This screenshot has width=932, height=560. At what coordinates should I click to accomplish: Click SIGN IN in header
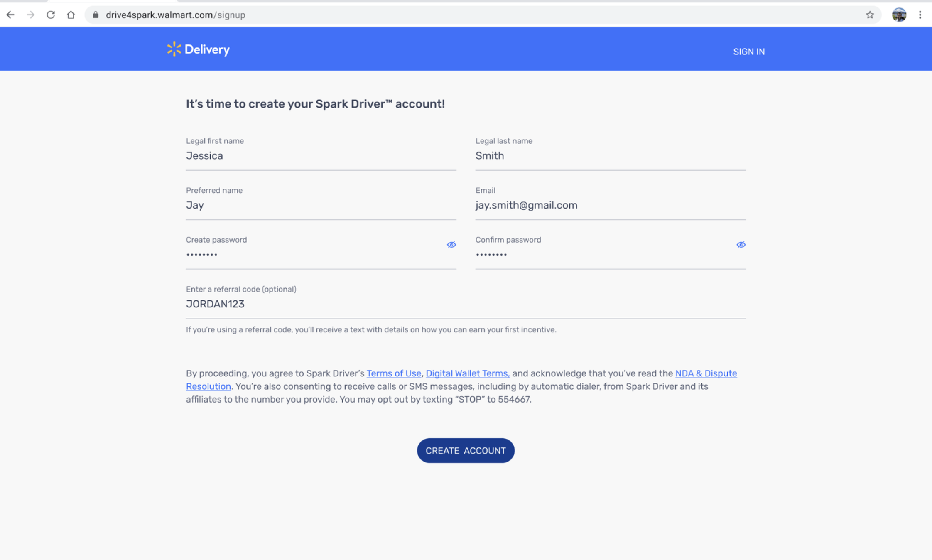click(x=748, y=52)
